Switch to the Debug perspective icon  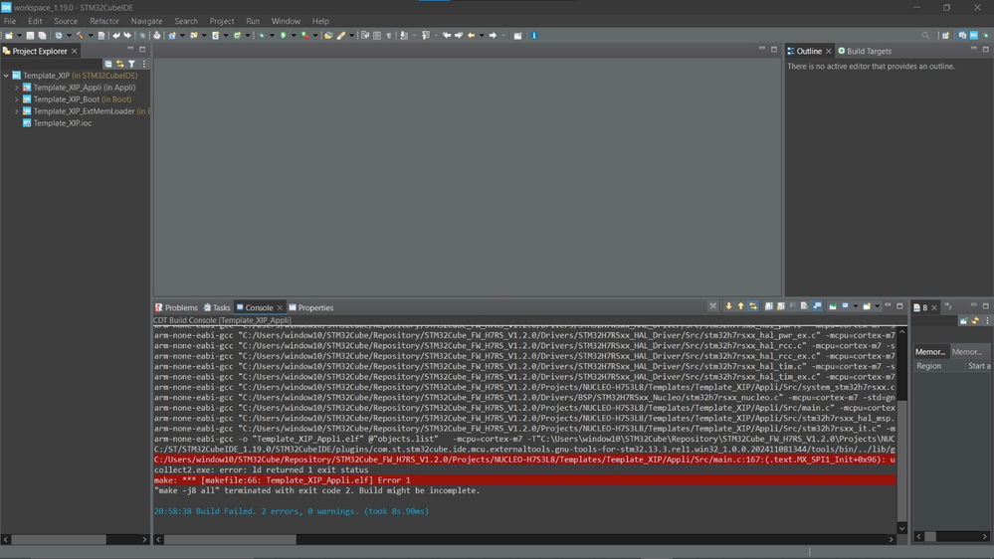point(986,36)
